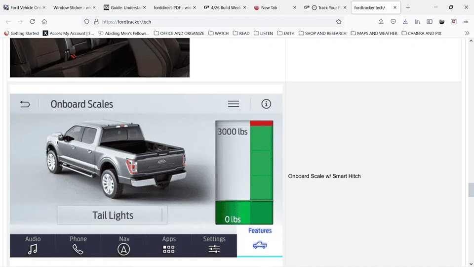The height and width of the screenshot is (267, 474).
Task: Click the Onboard Scales back arrow icon
Action: pyautogui.click(x=25, y=104)
